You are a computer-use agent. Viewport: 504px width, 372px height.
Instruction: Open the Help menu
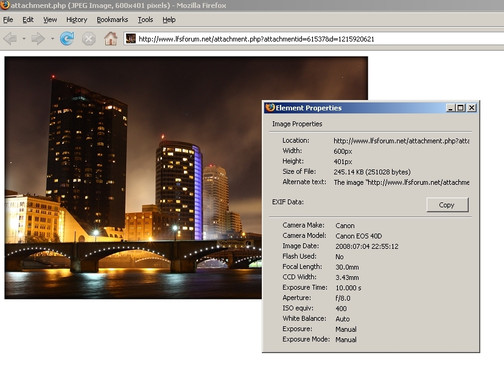pyautogui.click(x=169, y=20)
